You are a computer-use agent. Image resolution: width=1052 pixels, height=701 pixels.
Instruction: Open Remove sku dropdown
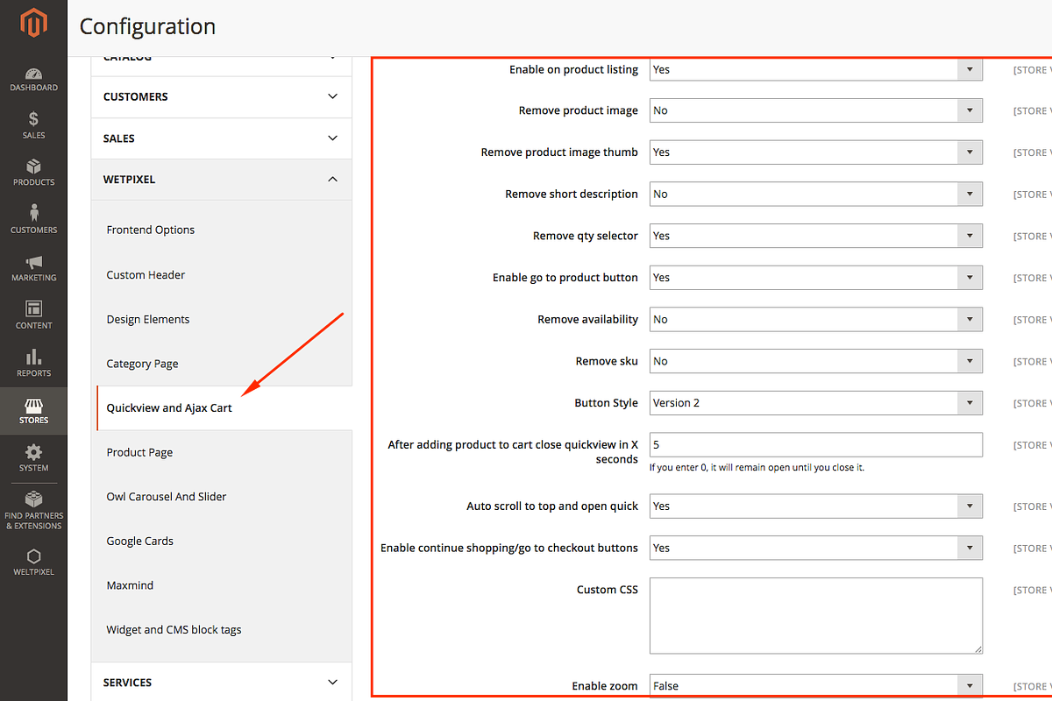tap(815, 361)
